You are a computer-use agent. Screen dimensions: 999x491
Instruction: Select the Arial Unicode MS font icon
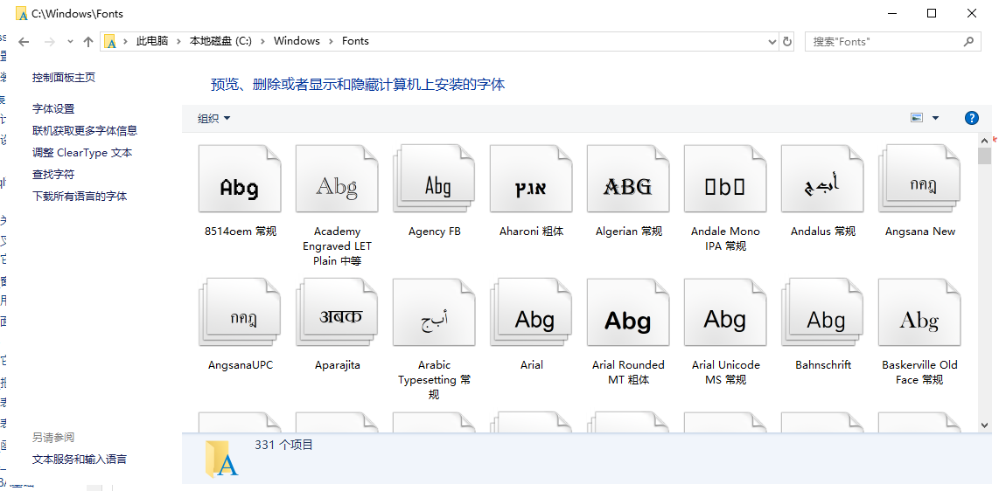point(726,312)
